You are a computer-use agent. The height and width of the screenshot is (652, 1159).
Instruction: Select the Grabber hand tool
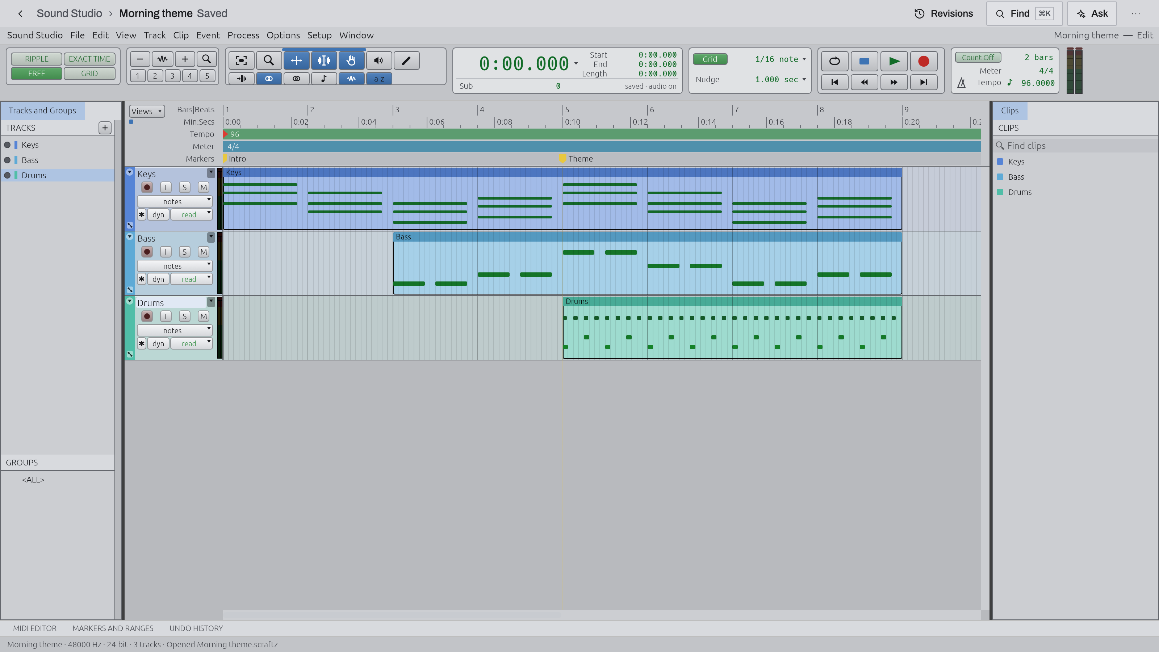click(x=351, y=60)
